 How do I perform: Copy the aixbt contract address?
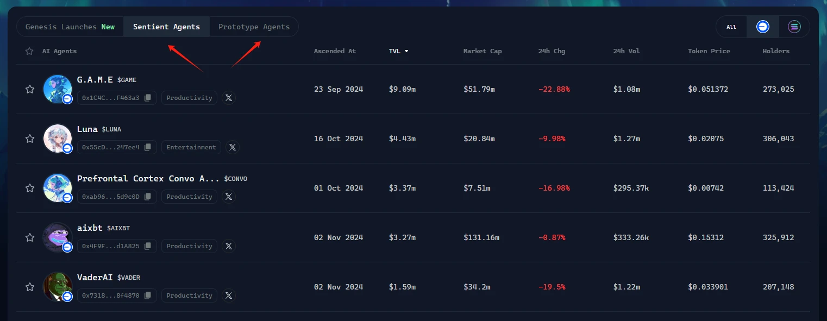[148, 246]
